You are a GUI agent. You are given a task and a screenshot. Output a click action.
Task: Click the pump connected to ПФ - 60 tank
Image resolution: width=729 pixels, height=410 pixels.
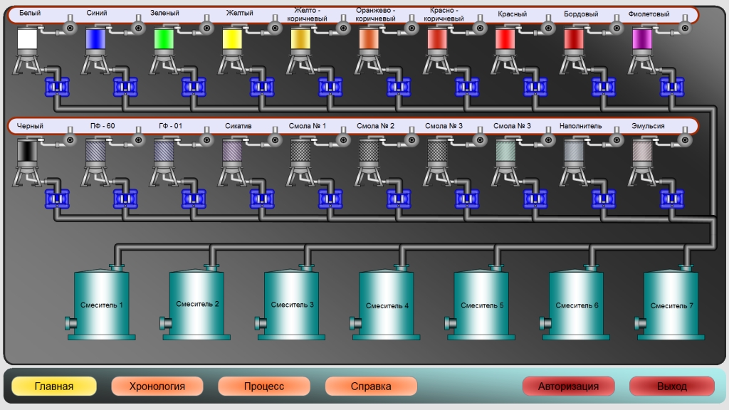(x=124, y=200)
